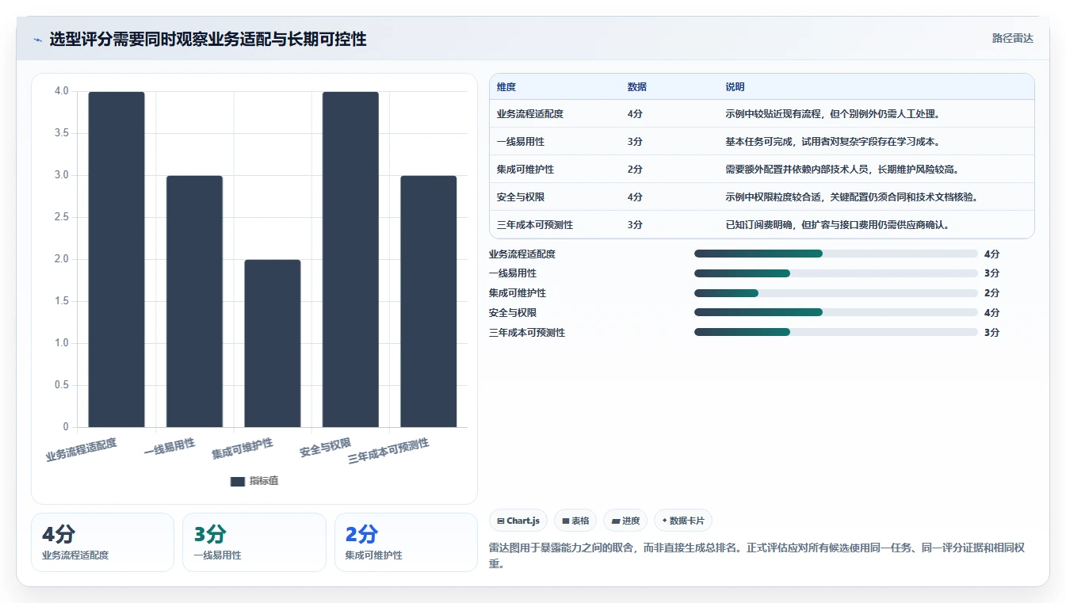
Task: Open the 2分 集成可维护性 summary card
Action: (406, 542)
